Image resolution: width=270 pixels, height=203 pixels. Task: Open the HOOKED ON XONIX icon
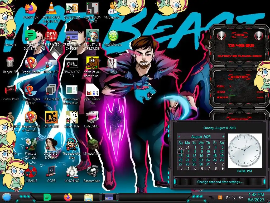click(93, 9)
